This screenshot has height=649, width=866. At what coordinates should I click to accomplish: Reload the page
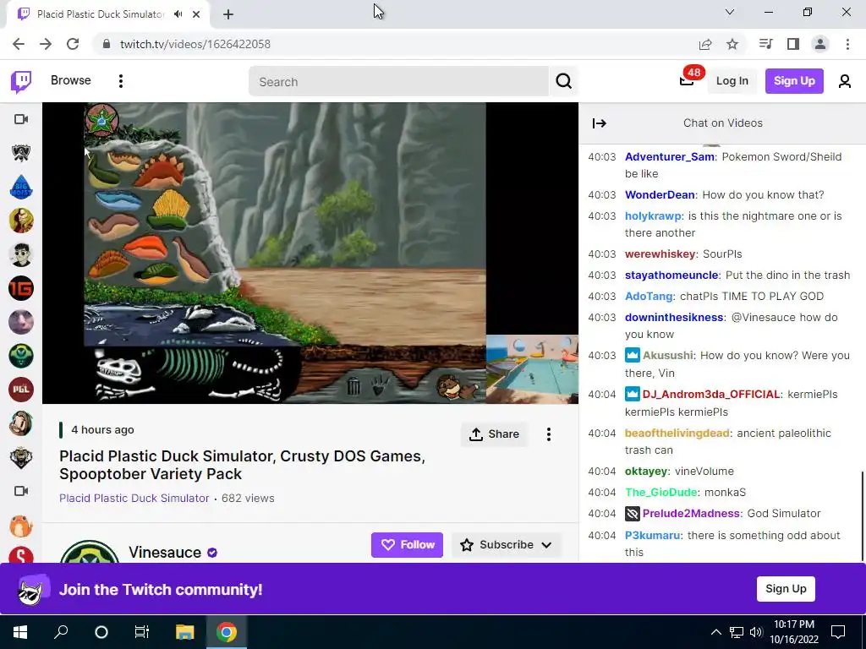point(73,44)
